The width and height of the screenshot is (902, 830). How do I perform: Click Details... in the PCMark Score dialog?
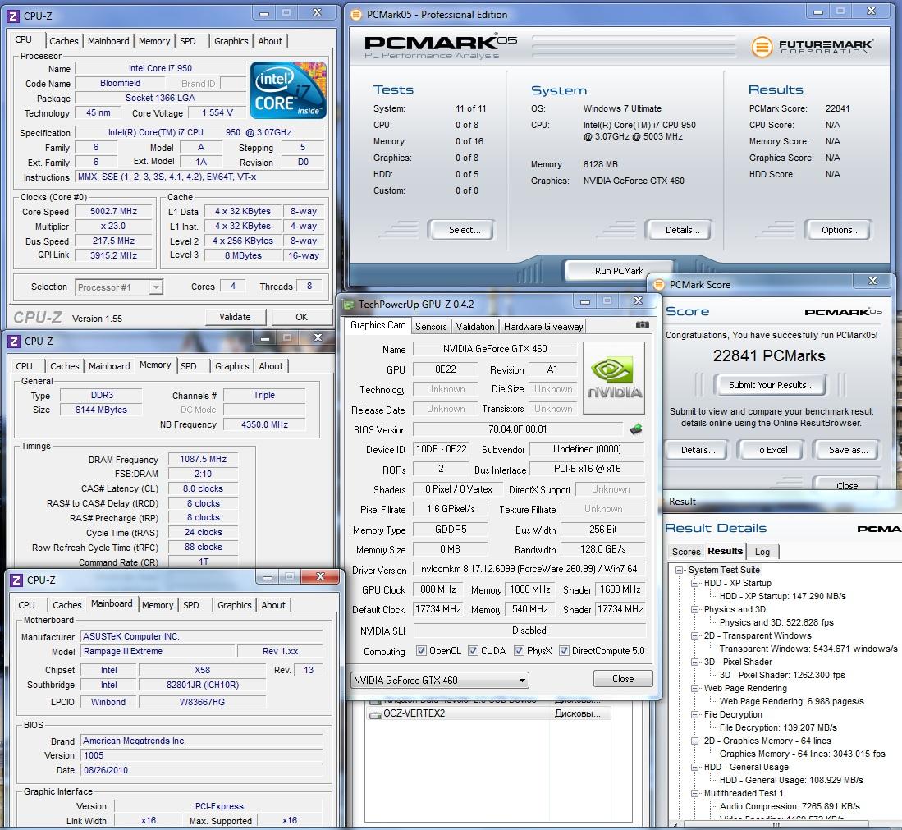698,450
